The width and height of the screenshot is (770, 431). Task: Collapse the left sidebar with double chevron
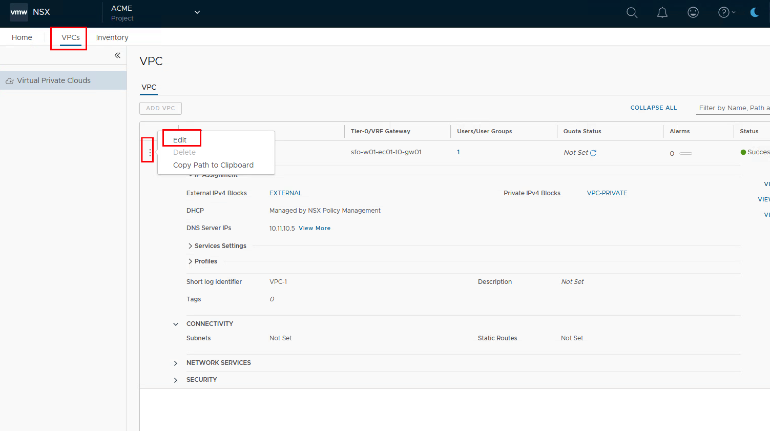(117, 55)
